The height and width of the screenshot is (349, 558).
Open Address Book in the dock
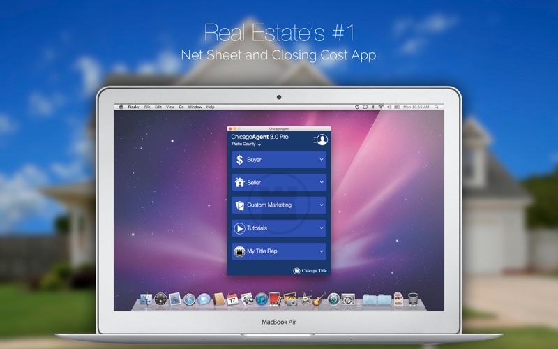coord(218,299)
